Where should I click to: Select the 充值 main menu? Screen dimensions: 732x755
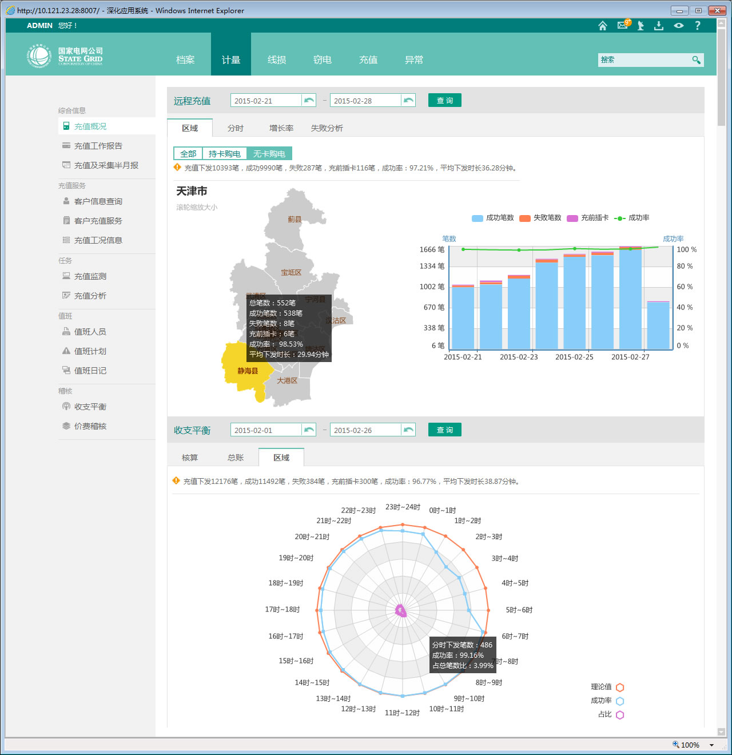coord(368,59)
